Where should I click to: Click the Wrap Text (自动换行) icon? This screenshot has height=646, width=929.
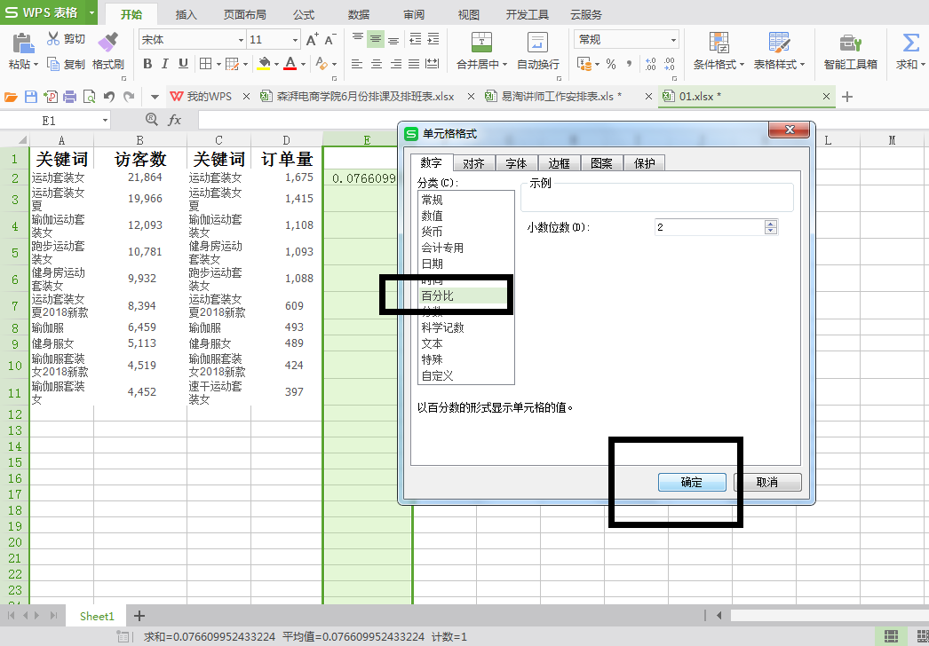pos(537,51)
